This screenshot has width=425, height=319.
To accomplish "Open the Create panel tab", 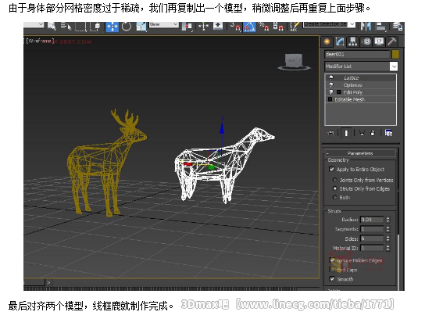I will [x=327, y=41].
